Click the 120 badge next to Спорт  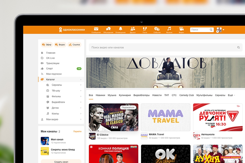pyautogui.click(x=79, y=69)
